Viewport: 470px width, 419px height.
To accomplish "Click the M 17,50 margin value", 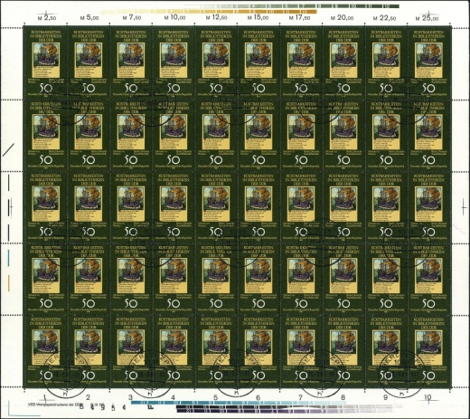I will click(299, 18).
